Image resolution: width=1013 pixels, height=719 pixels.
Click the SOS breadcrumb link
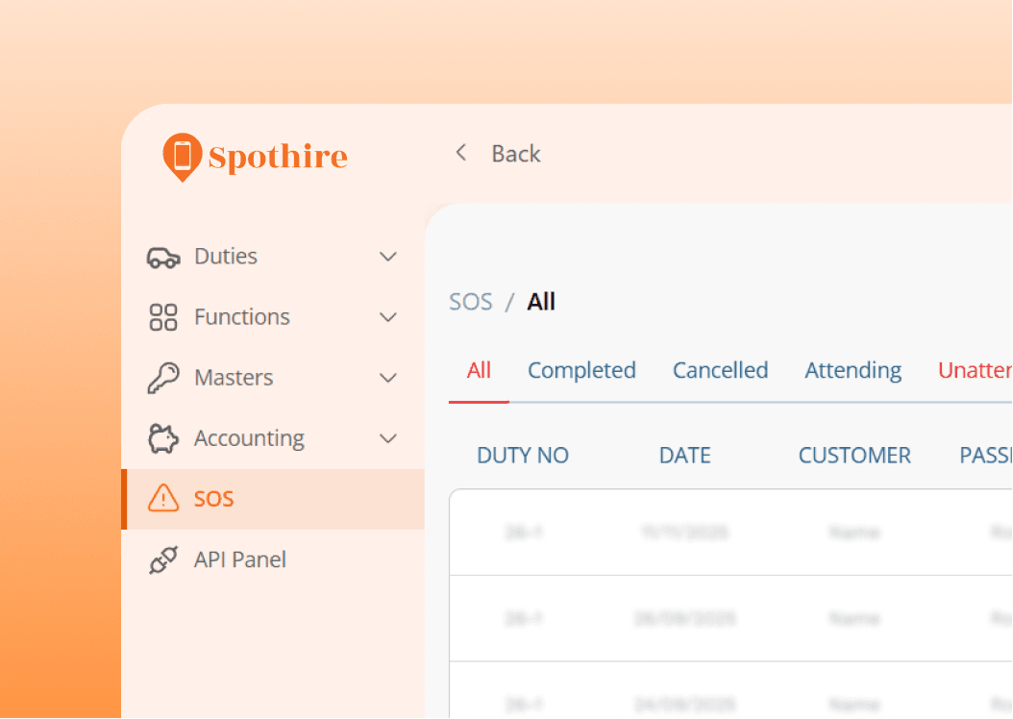(470, 302)
